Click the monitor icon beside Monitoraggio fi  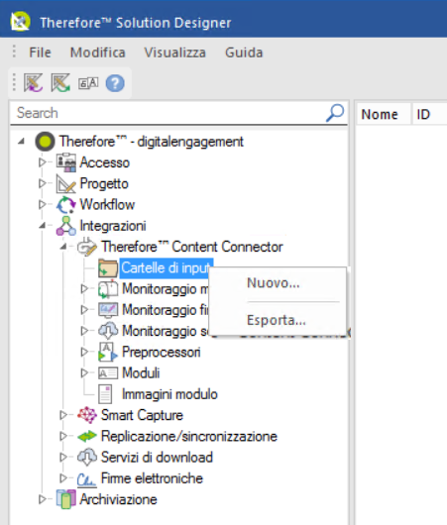108,310
